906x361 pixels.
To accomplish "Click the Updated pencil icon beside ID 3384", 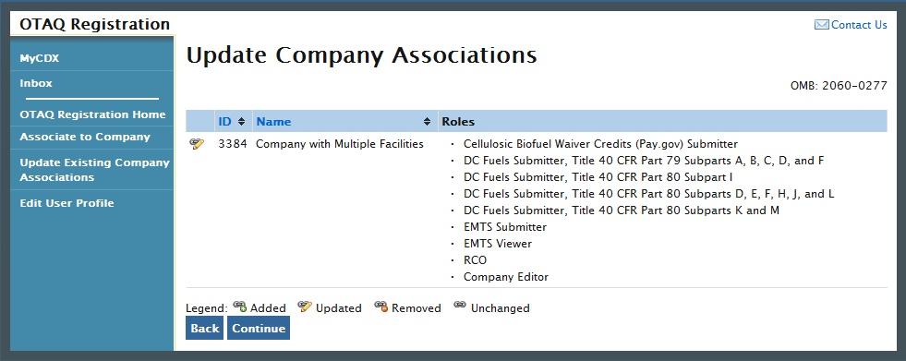I will pyautogui.click(x=197, y=144).
